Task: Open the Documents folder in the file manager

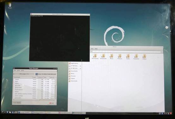Action: point(95,56)
